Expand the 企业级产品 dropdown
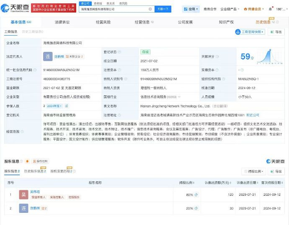 tap(229, 9)
